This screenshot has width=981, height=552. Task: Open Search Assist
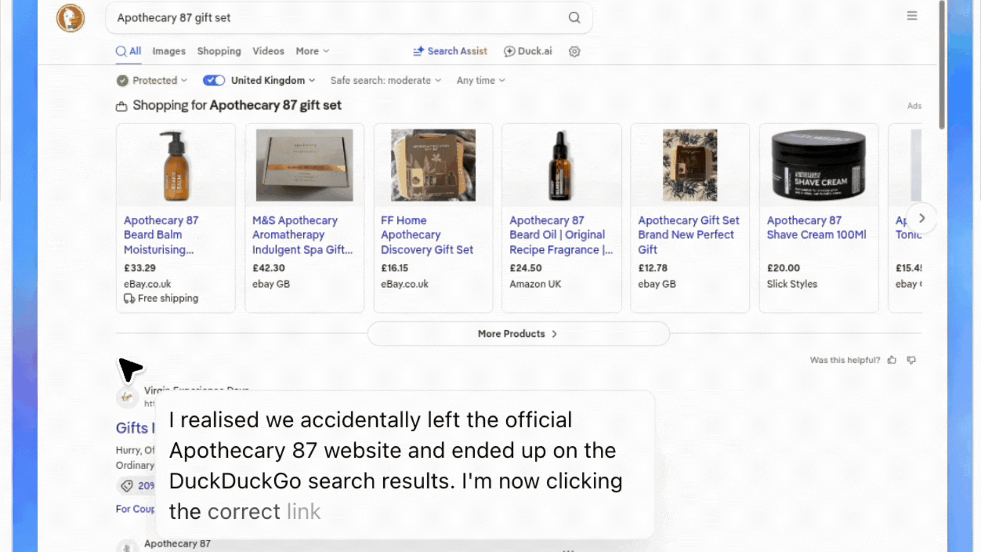[x=450, y=51]
